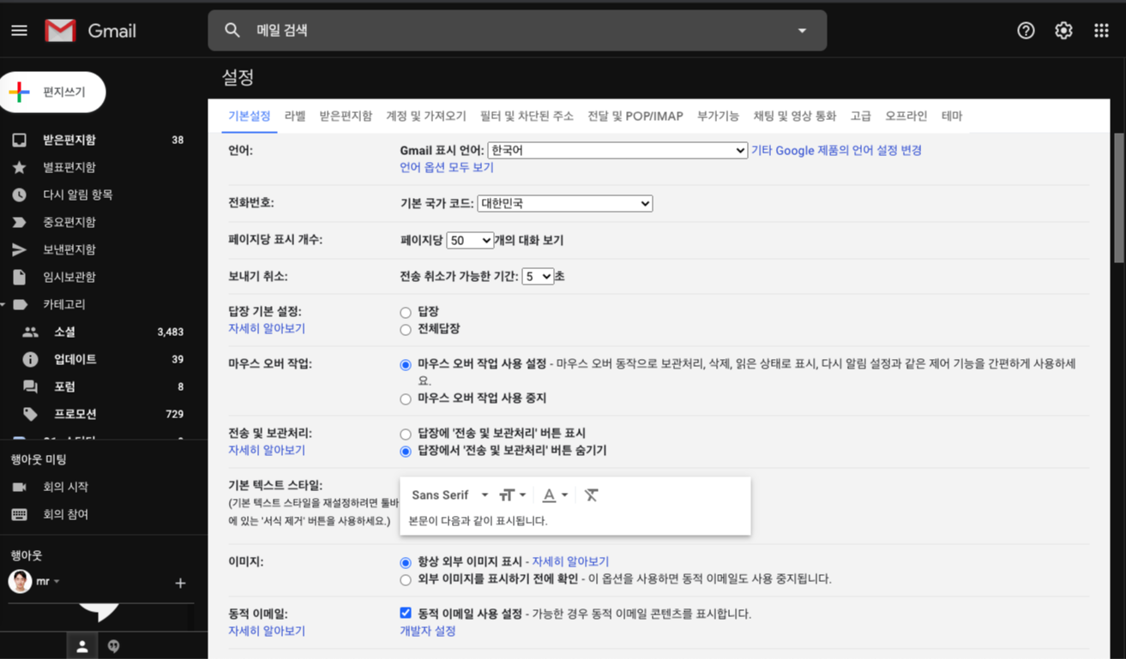Open 기타 Google 제품의 언어 설정 변경 link
Image resolution: width=1126 pixels, height=659 pixels.
pyautogui.click(x=836, y=150)
